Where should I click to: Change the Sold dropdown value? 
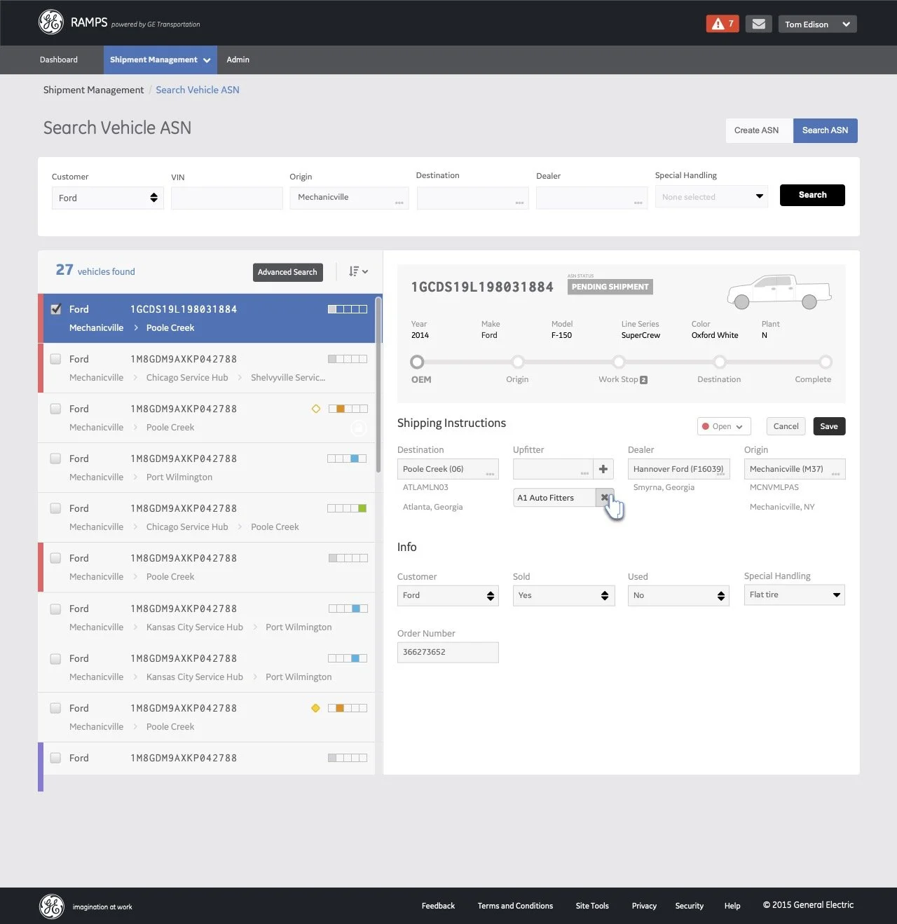point(563,595)
